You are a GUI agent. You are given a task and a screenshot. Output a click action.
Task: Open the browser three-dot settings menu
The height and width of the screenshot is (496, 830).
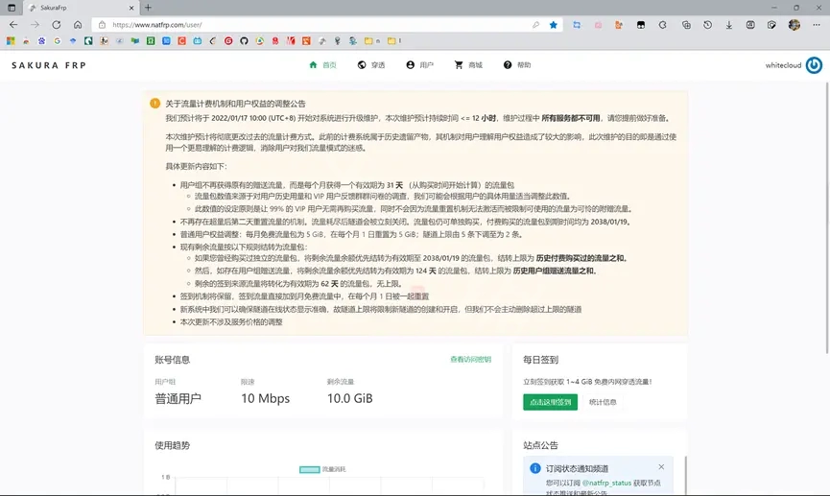(817, 25)
